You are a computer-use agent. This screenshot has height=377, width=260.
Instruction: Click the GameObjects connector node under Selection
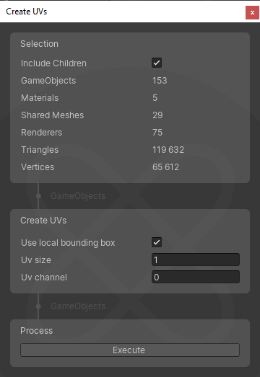(x=38, y=196)
